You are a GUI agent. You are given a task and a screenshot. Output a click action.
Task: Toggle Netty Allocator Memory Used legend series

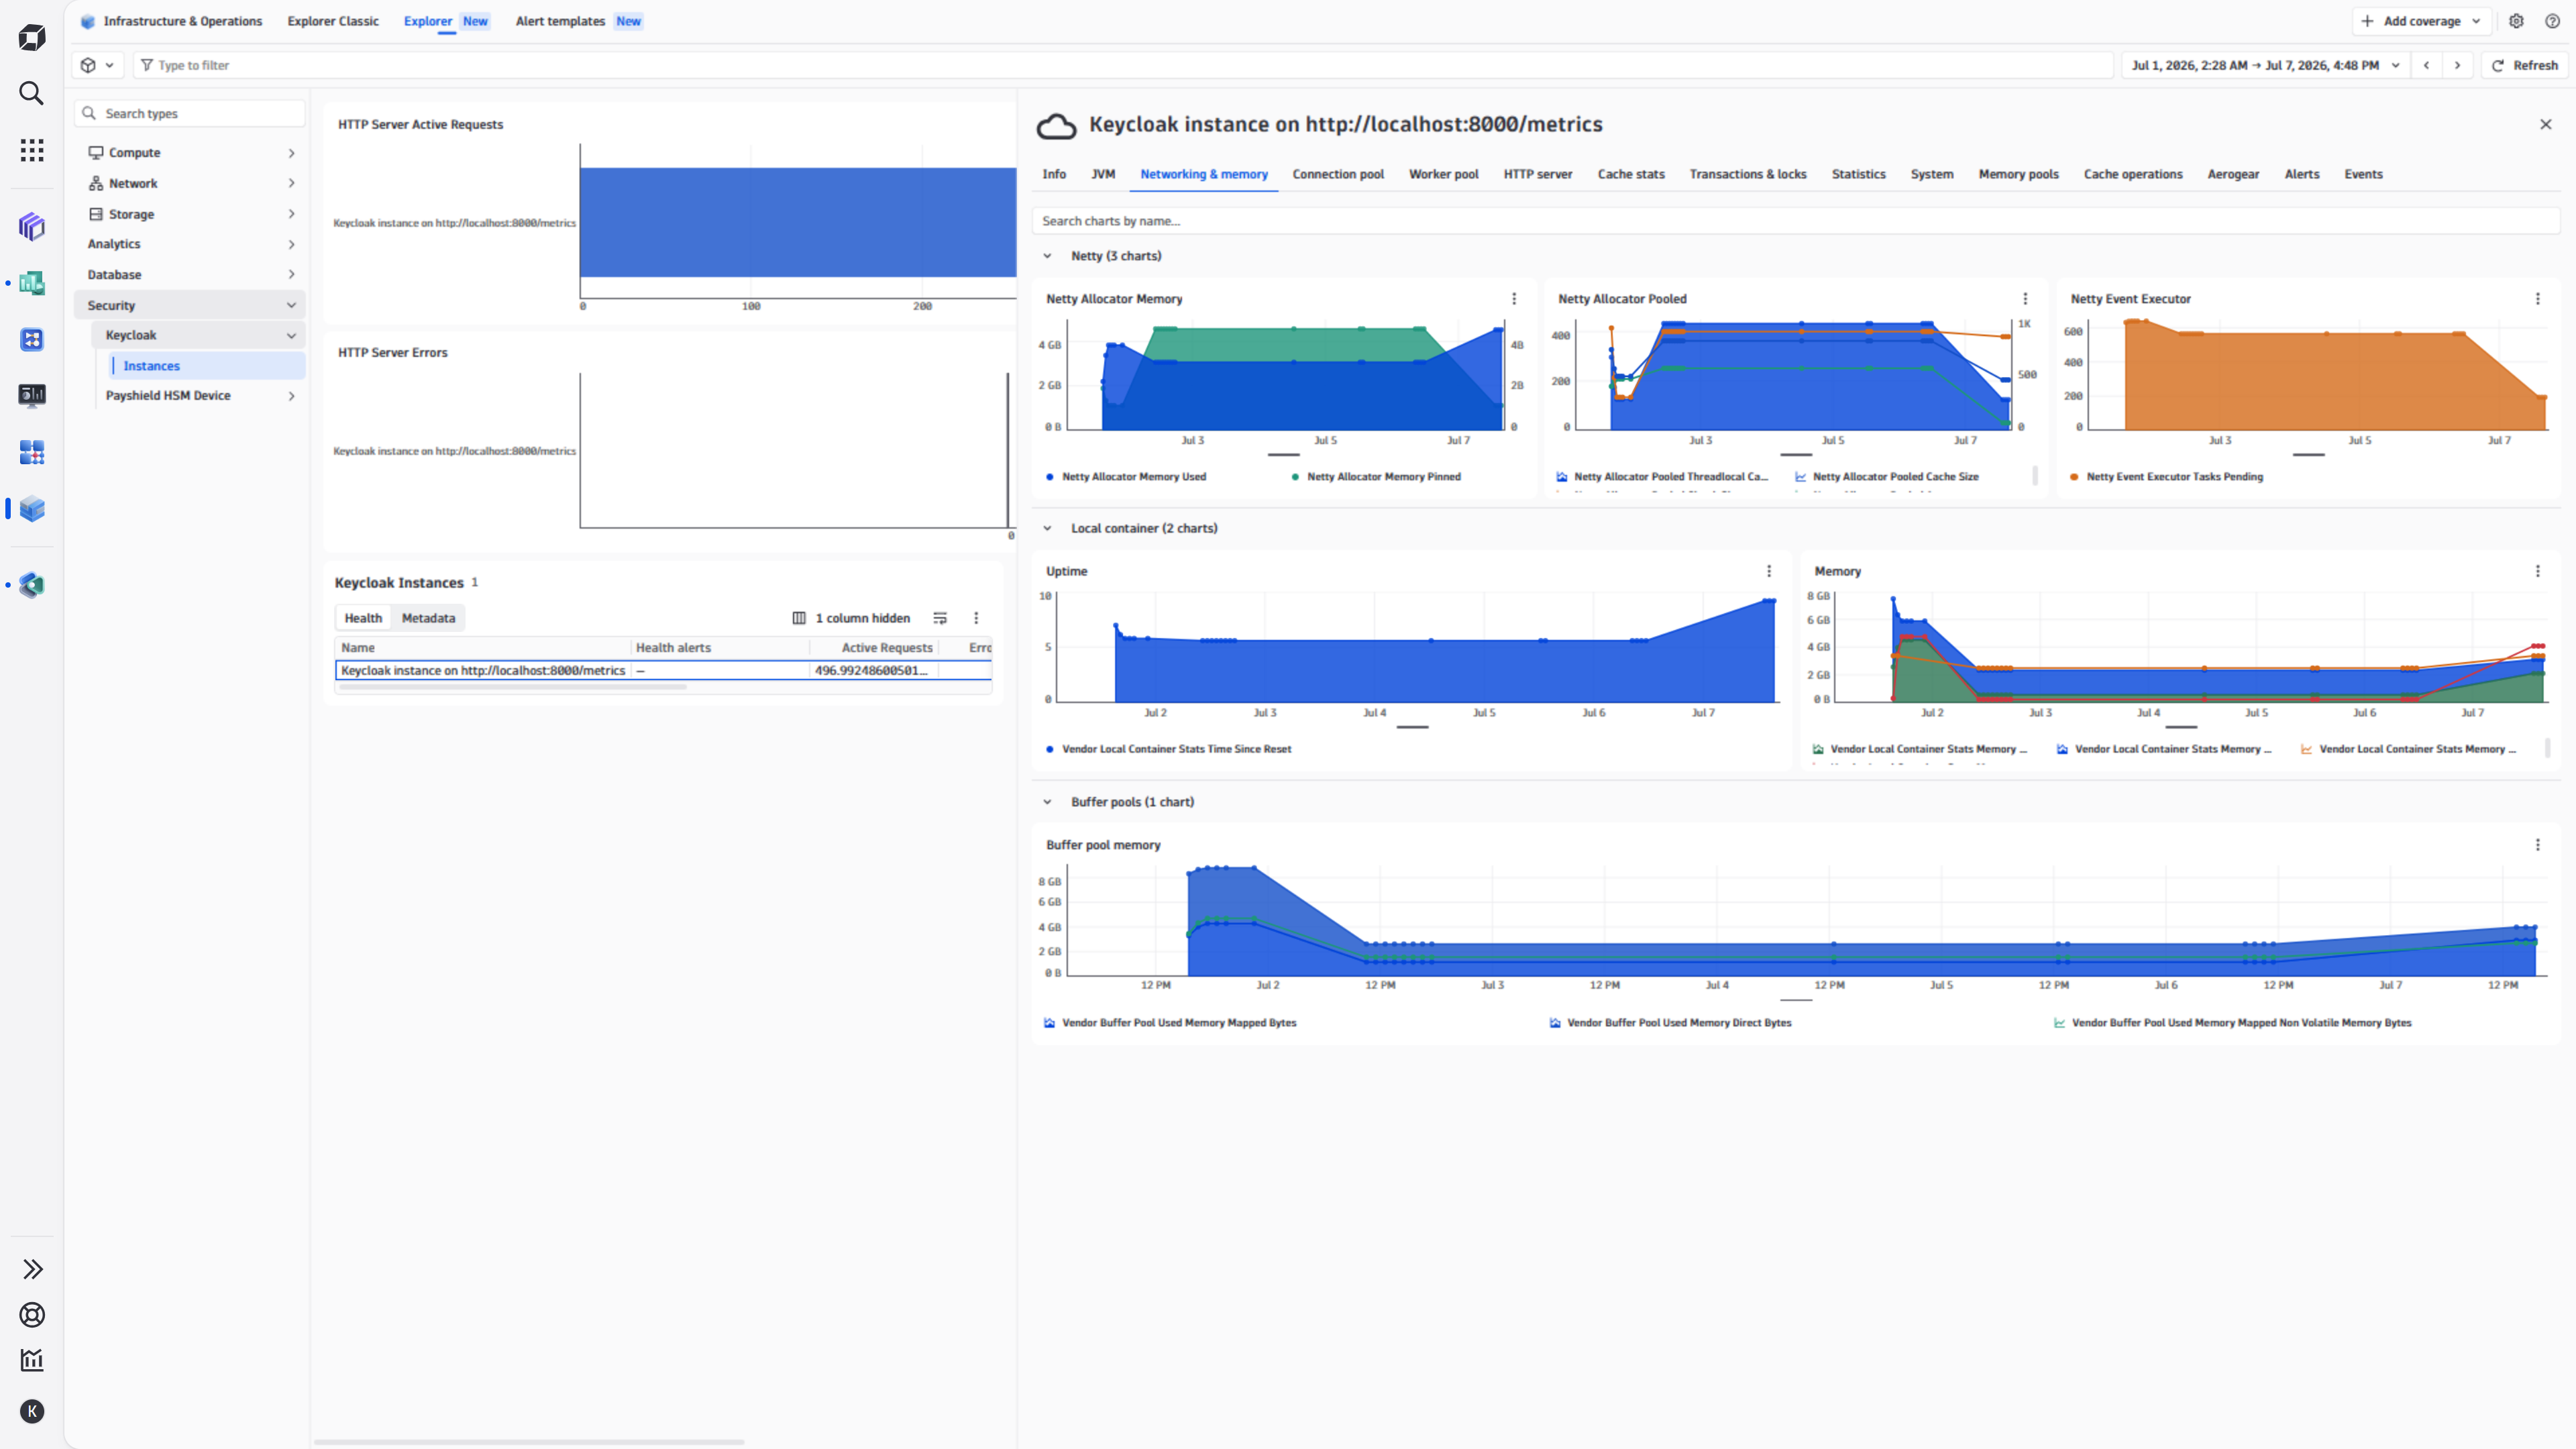pyautogui.click(x=1126, y=477)
